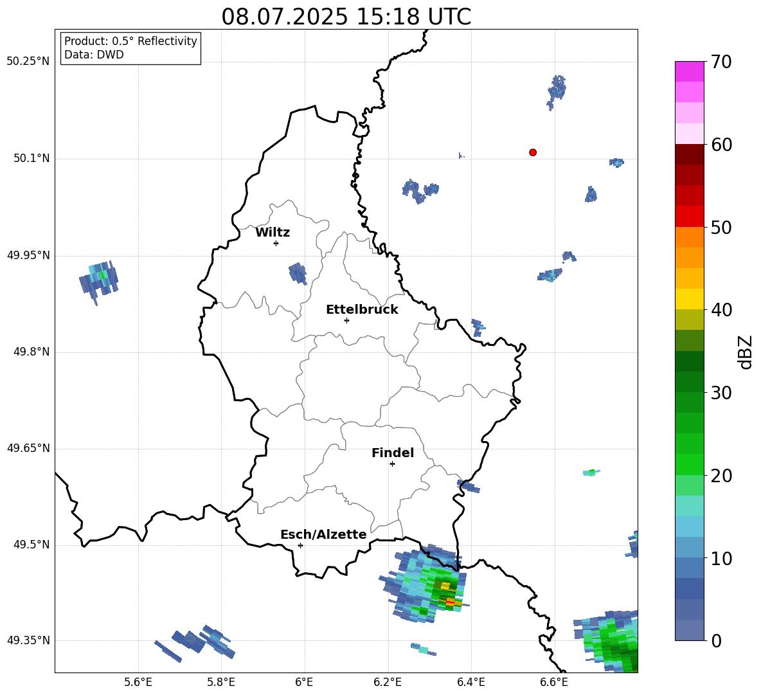Click the colorbar tick label 50
The height and width of the screenshot is (695, 761).
pyautogui.click(x=721, y=227)
